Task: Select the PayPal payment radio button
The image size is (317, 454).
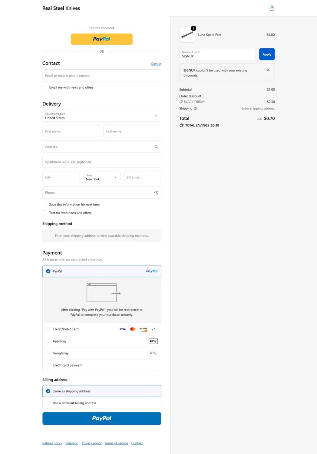Action: 48,271
